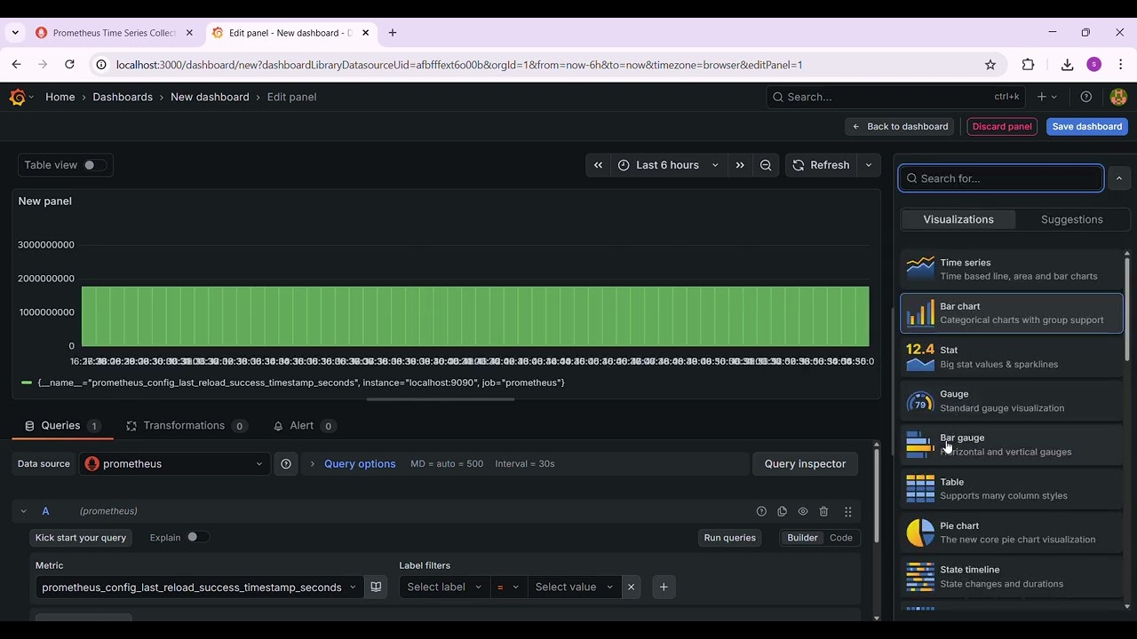Viewport: 1137px width, 639px height.
Task: Open the Transformations tab
Action: pos(187,426)
